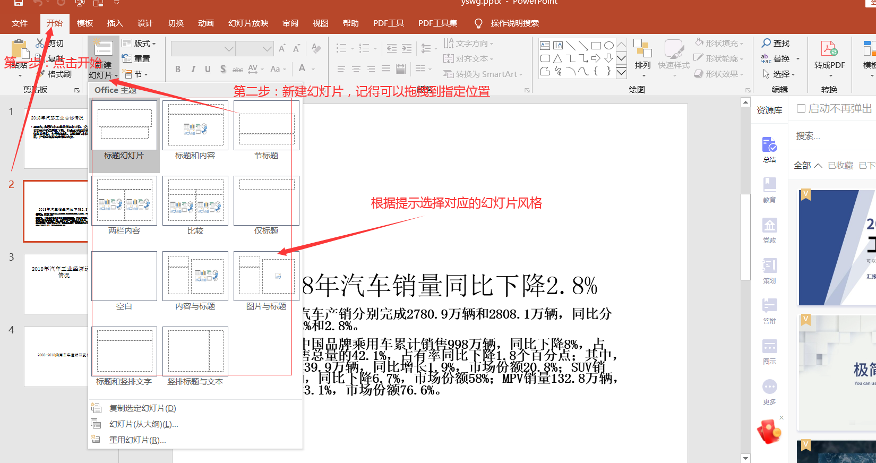Open the 文字方向 dropdown

tap(469, 43)
